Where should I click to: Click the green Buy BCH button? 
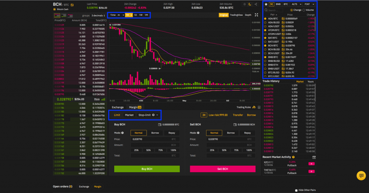[147, 169]
